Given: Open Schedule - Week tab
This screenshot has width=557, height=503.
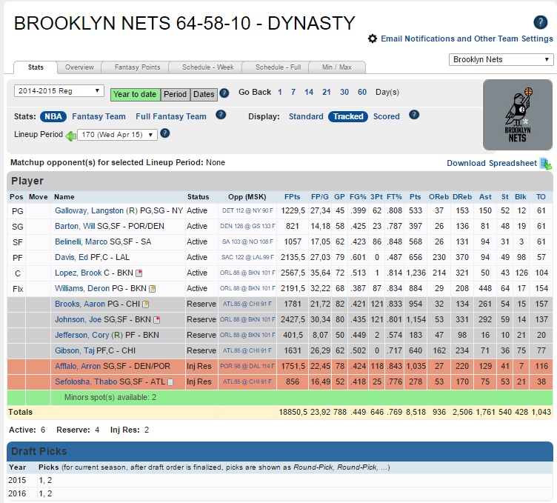Looking at the screenshot, I should click(x=208, y=67).
